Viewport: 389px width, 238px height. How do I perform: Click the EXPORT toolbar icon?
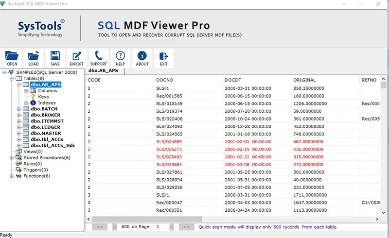[77, 56]
